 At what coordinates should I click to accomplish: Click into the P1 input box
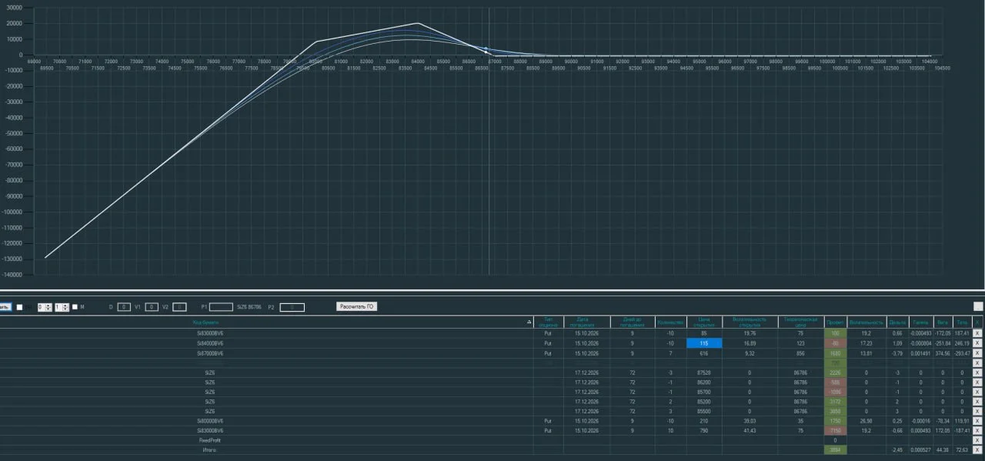[x=221, y=307]
